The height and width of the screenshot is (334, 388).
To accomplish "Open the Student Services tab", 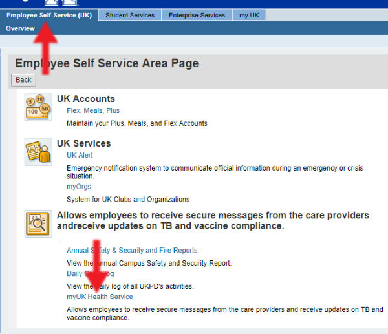I will 130,15.
